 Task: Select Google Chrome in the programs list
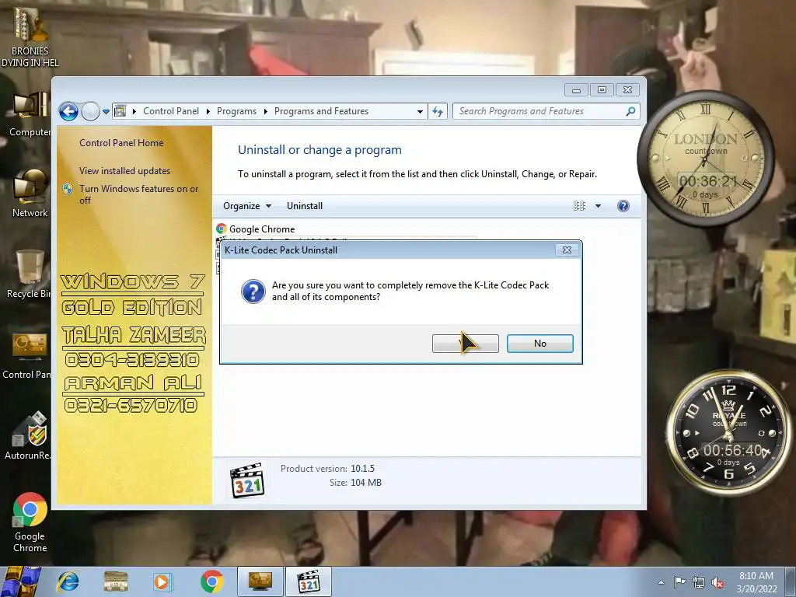pyautogui.click(x=262, y=229)
